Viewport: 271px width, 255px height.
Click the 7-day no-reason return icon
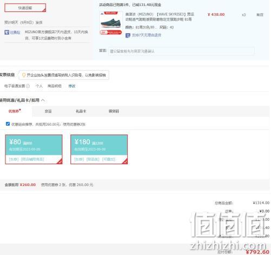click(128, 35)
